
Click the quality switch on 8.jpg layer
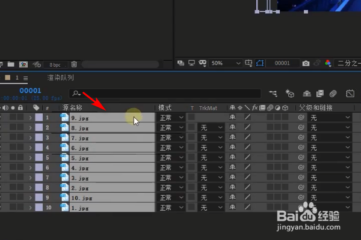click(247, 127)
